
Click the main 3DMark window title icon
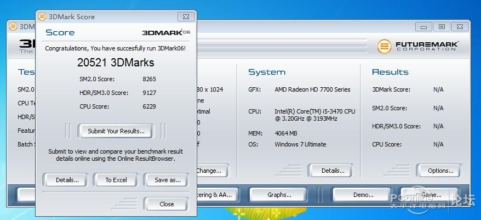pyautogui.click(x=13, y=26)
